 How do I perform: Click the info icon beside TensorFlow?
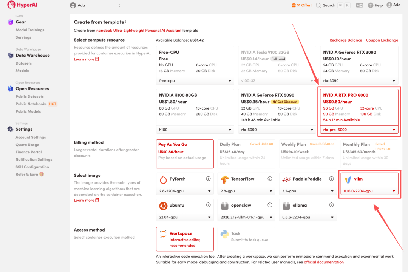[270, 179]
